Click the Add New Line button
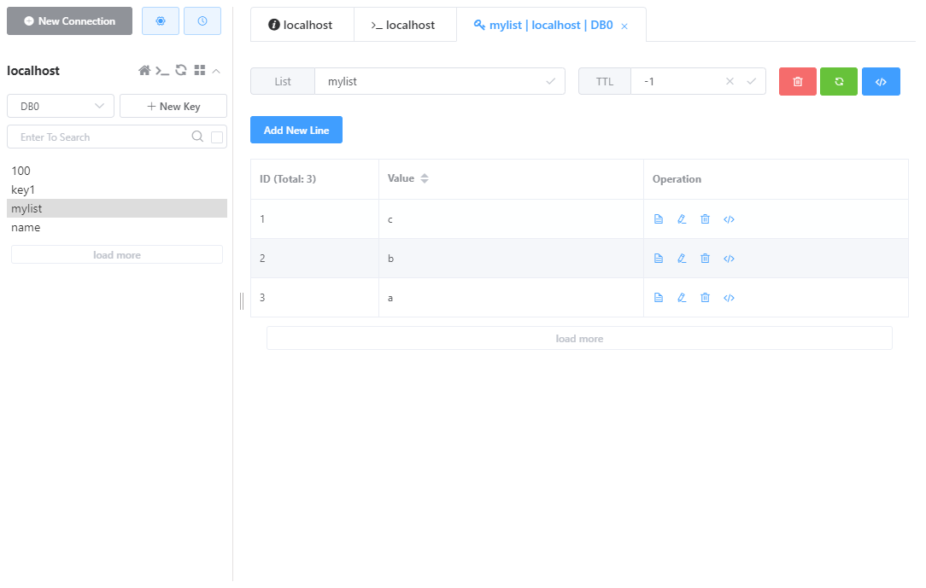The width and height of the screenshot is (926, 588). 296,130
